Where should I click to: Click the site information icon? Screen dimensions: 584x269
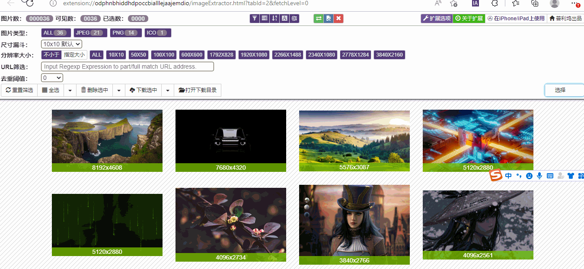53,3
